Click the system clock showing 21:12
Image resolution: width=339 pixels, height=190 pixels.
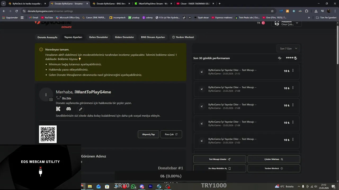(324, 187)
